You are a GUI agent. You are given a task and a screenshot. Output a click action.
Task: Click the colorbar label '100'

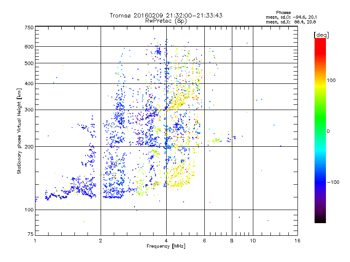[x=331, y=80]
